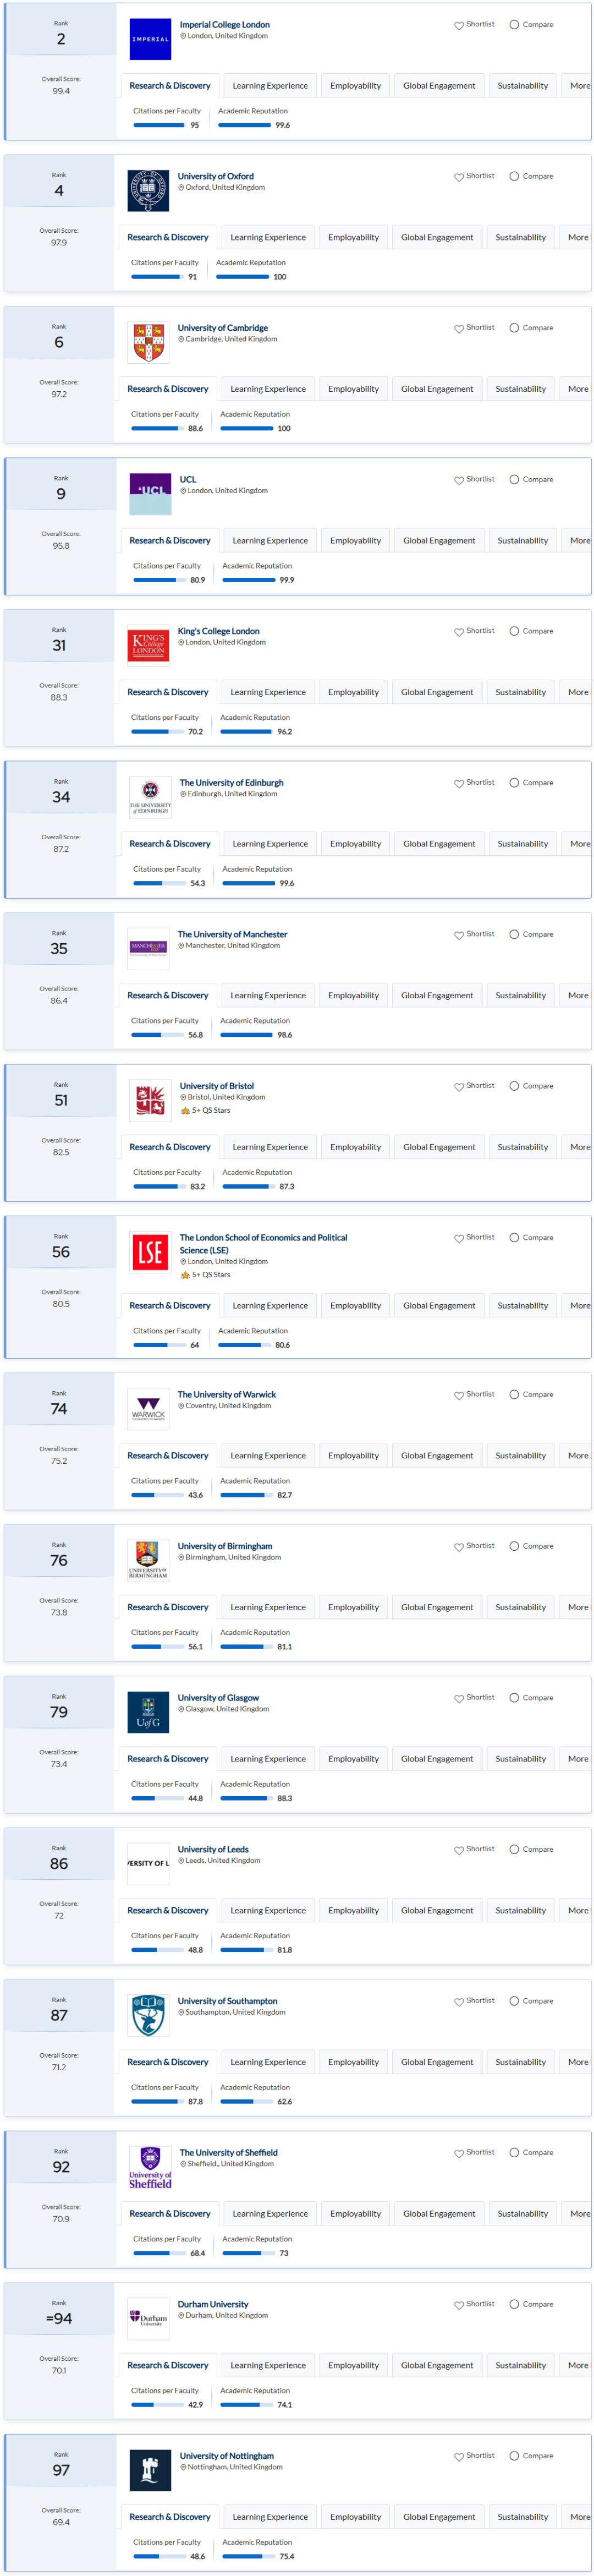
Task: Select Compare radio for Imperial College London
Action: (x=514, y=25)
